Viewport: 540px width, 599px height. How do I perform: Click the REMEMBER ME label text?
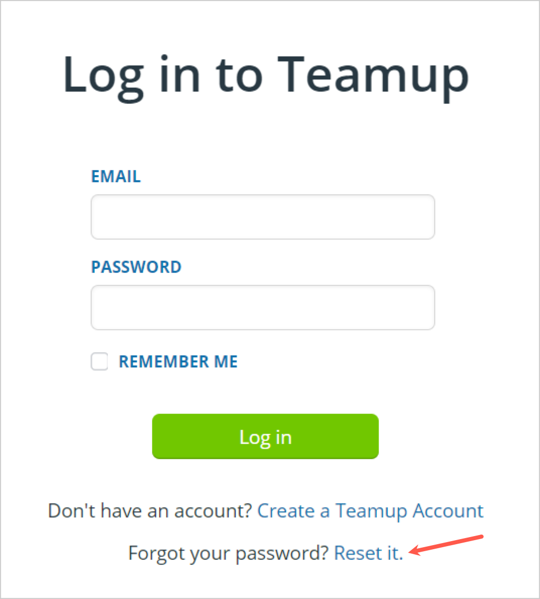(x=178, y=361)
